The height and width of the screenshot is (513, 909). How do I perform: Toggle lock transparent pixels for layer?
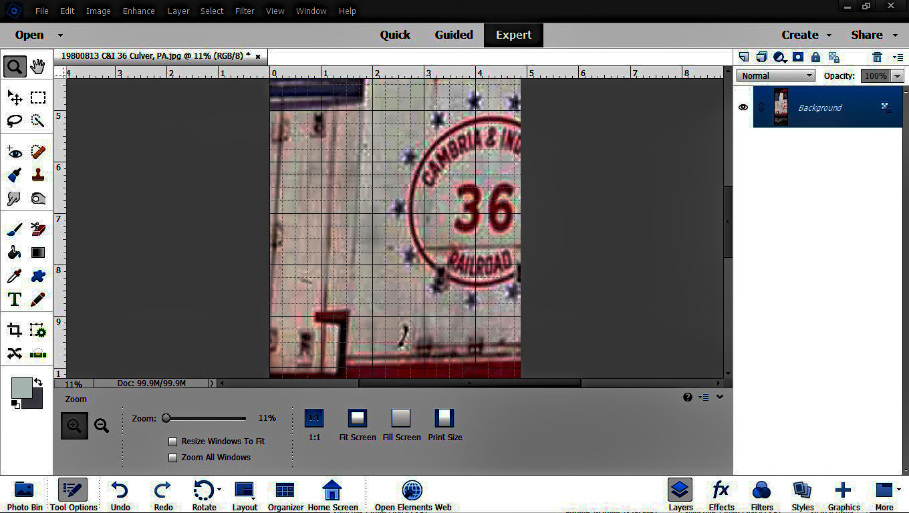tap(833, 57)
